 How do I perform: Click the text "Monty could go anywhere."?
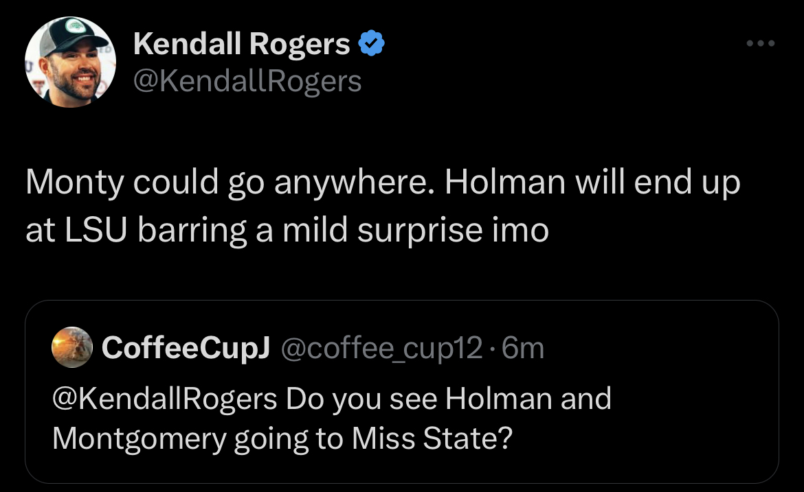(230, 185)
